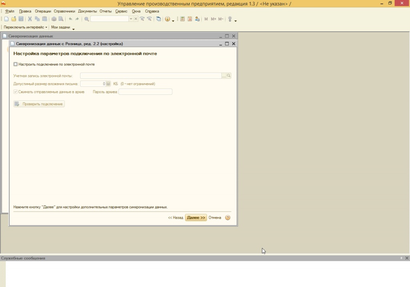Open calculator button in attachment size field

tap(108, 84)
